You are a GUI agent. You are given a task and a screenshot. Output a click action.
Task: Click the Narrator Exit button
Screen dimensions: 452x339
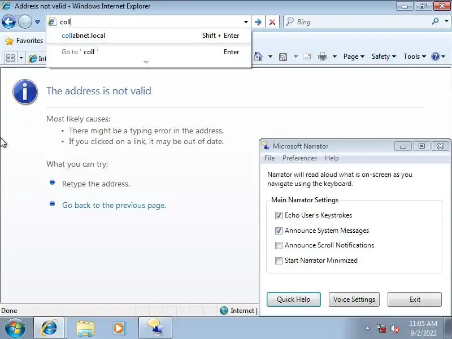(415, 299)
